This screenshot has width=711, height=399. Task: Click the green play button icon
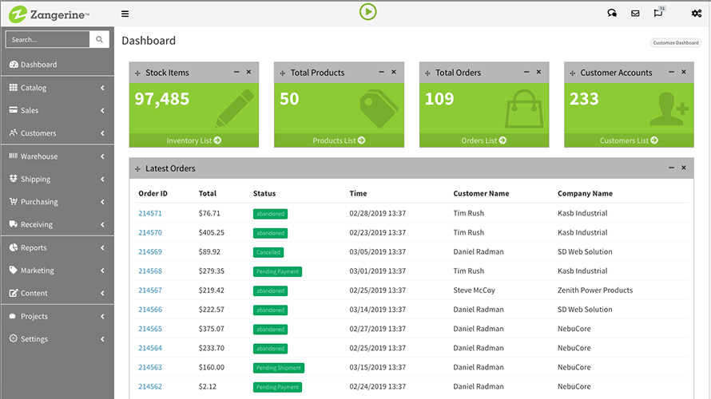coord(367,11)
